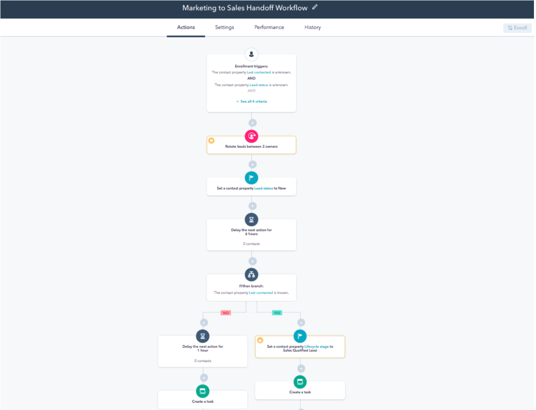Click the Lifecycle stage property link
Screen dimensions: 536x410
click(x=316, y=347)
